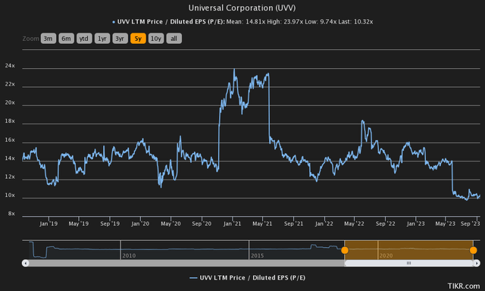Click the gray scrollbar track area
Screen dimensions: 485x291
[186, 263]
